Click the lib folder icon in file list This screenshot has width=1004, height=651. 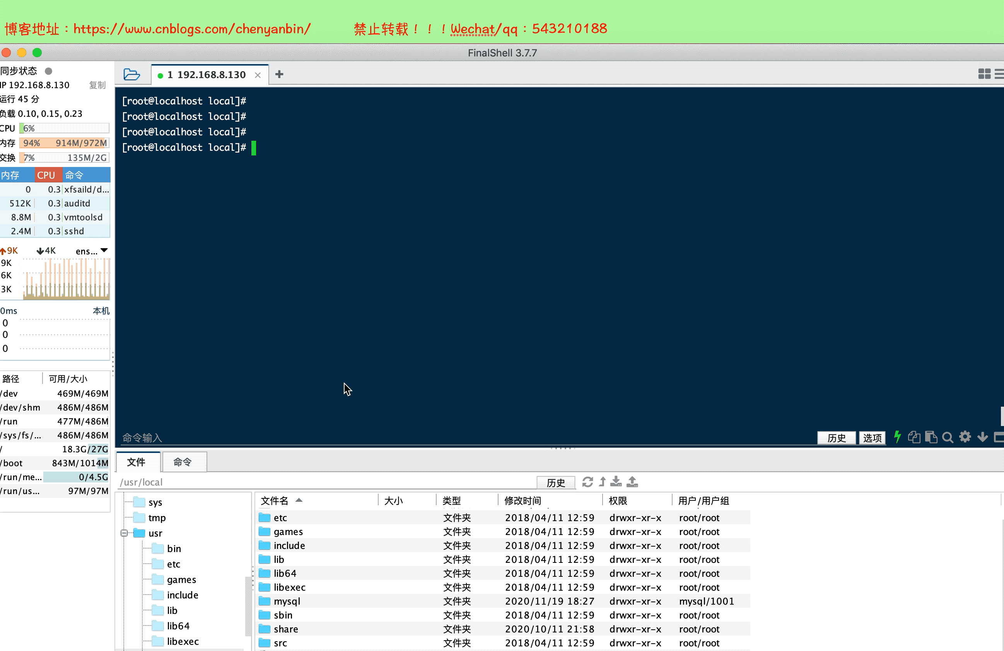click(265, 559)
